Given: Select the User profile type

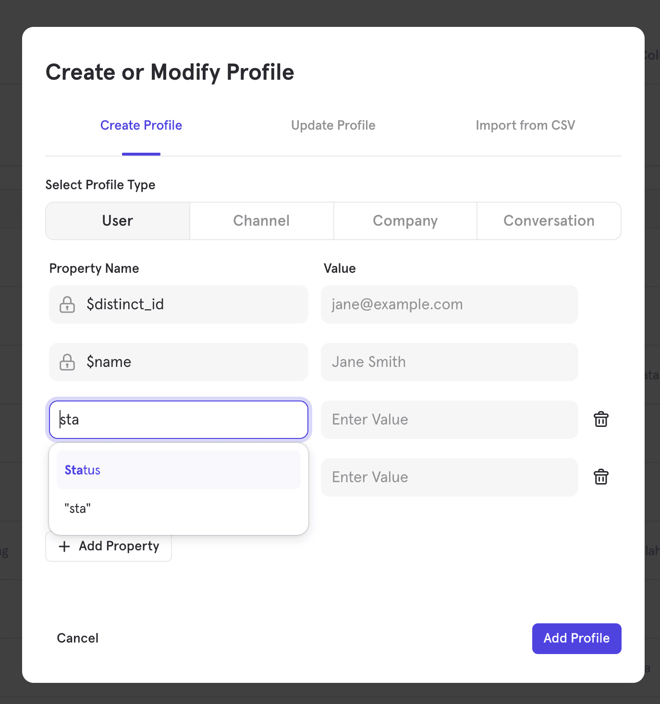Looking at the screenshot, I should (118, 221).
